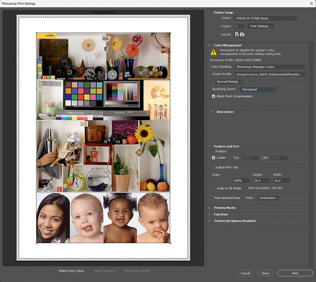Screen dimensions: 316x282
Task: Change the Rendering Intent from Perceptual
Action: (x=258, y=89)
